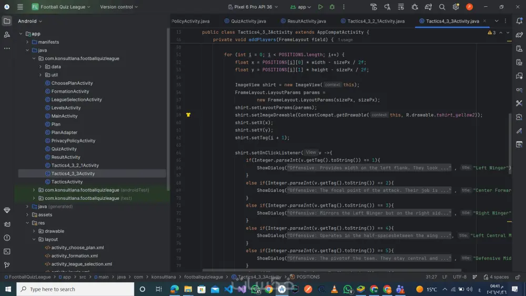
Task: Show the hidden editor tabs dropdown arrow
Action: [x=497, y=21]
